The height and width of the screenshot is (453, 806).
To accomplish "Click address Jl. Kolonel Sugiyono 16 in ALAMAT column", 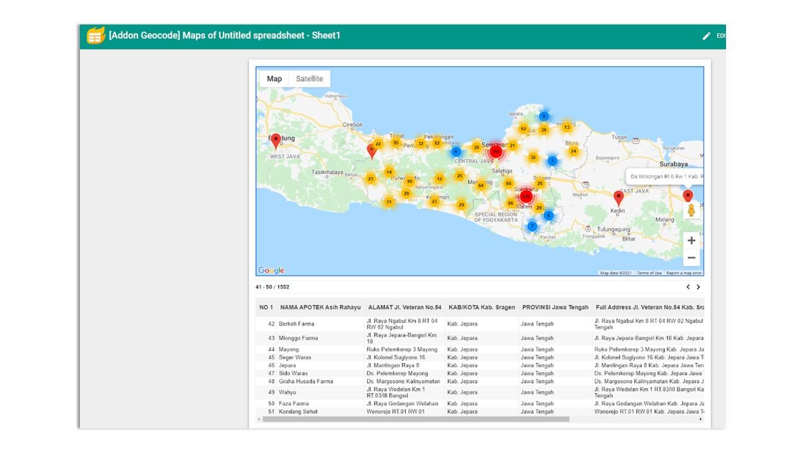I will (x=396, y=357).
